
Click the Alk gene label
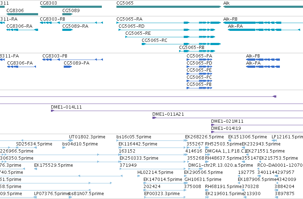coord(226,3)
